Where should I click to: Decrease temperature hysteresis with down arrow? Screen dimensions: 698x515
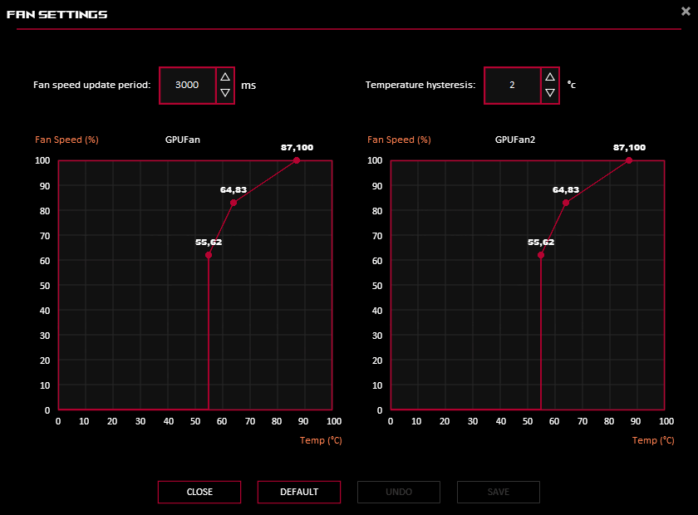coord(550,92)
